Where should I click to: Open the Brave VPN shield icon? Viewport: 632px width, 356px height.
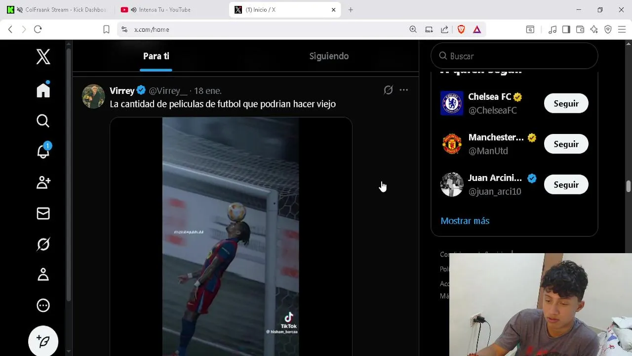[x=608, y=30]
